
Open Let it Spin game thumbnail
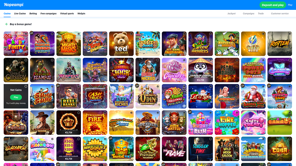click(201, 96)
